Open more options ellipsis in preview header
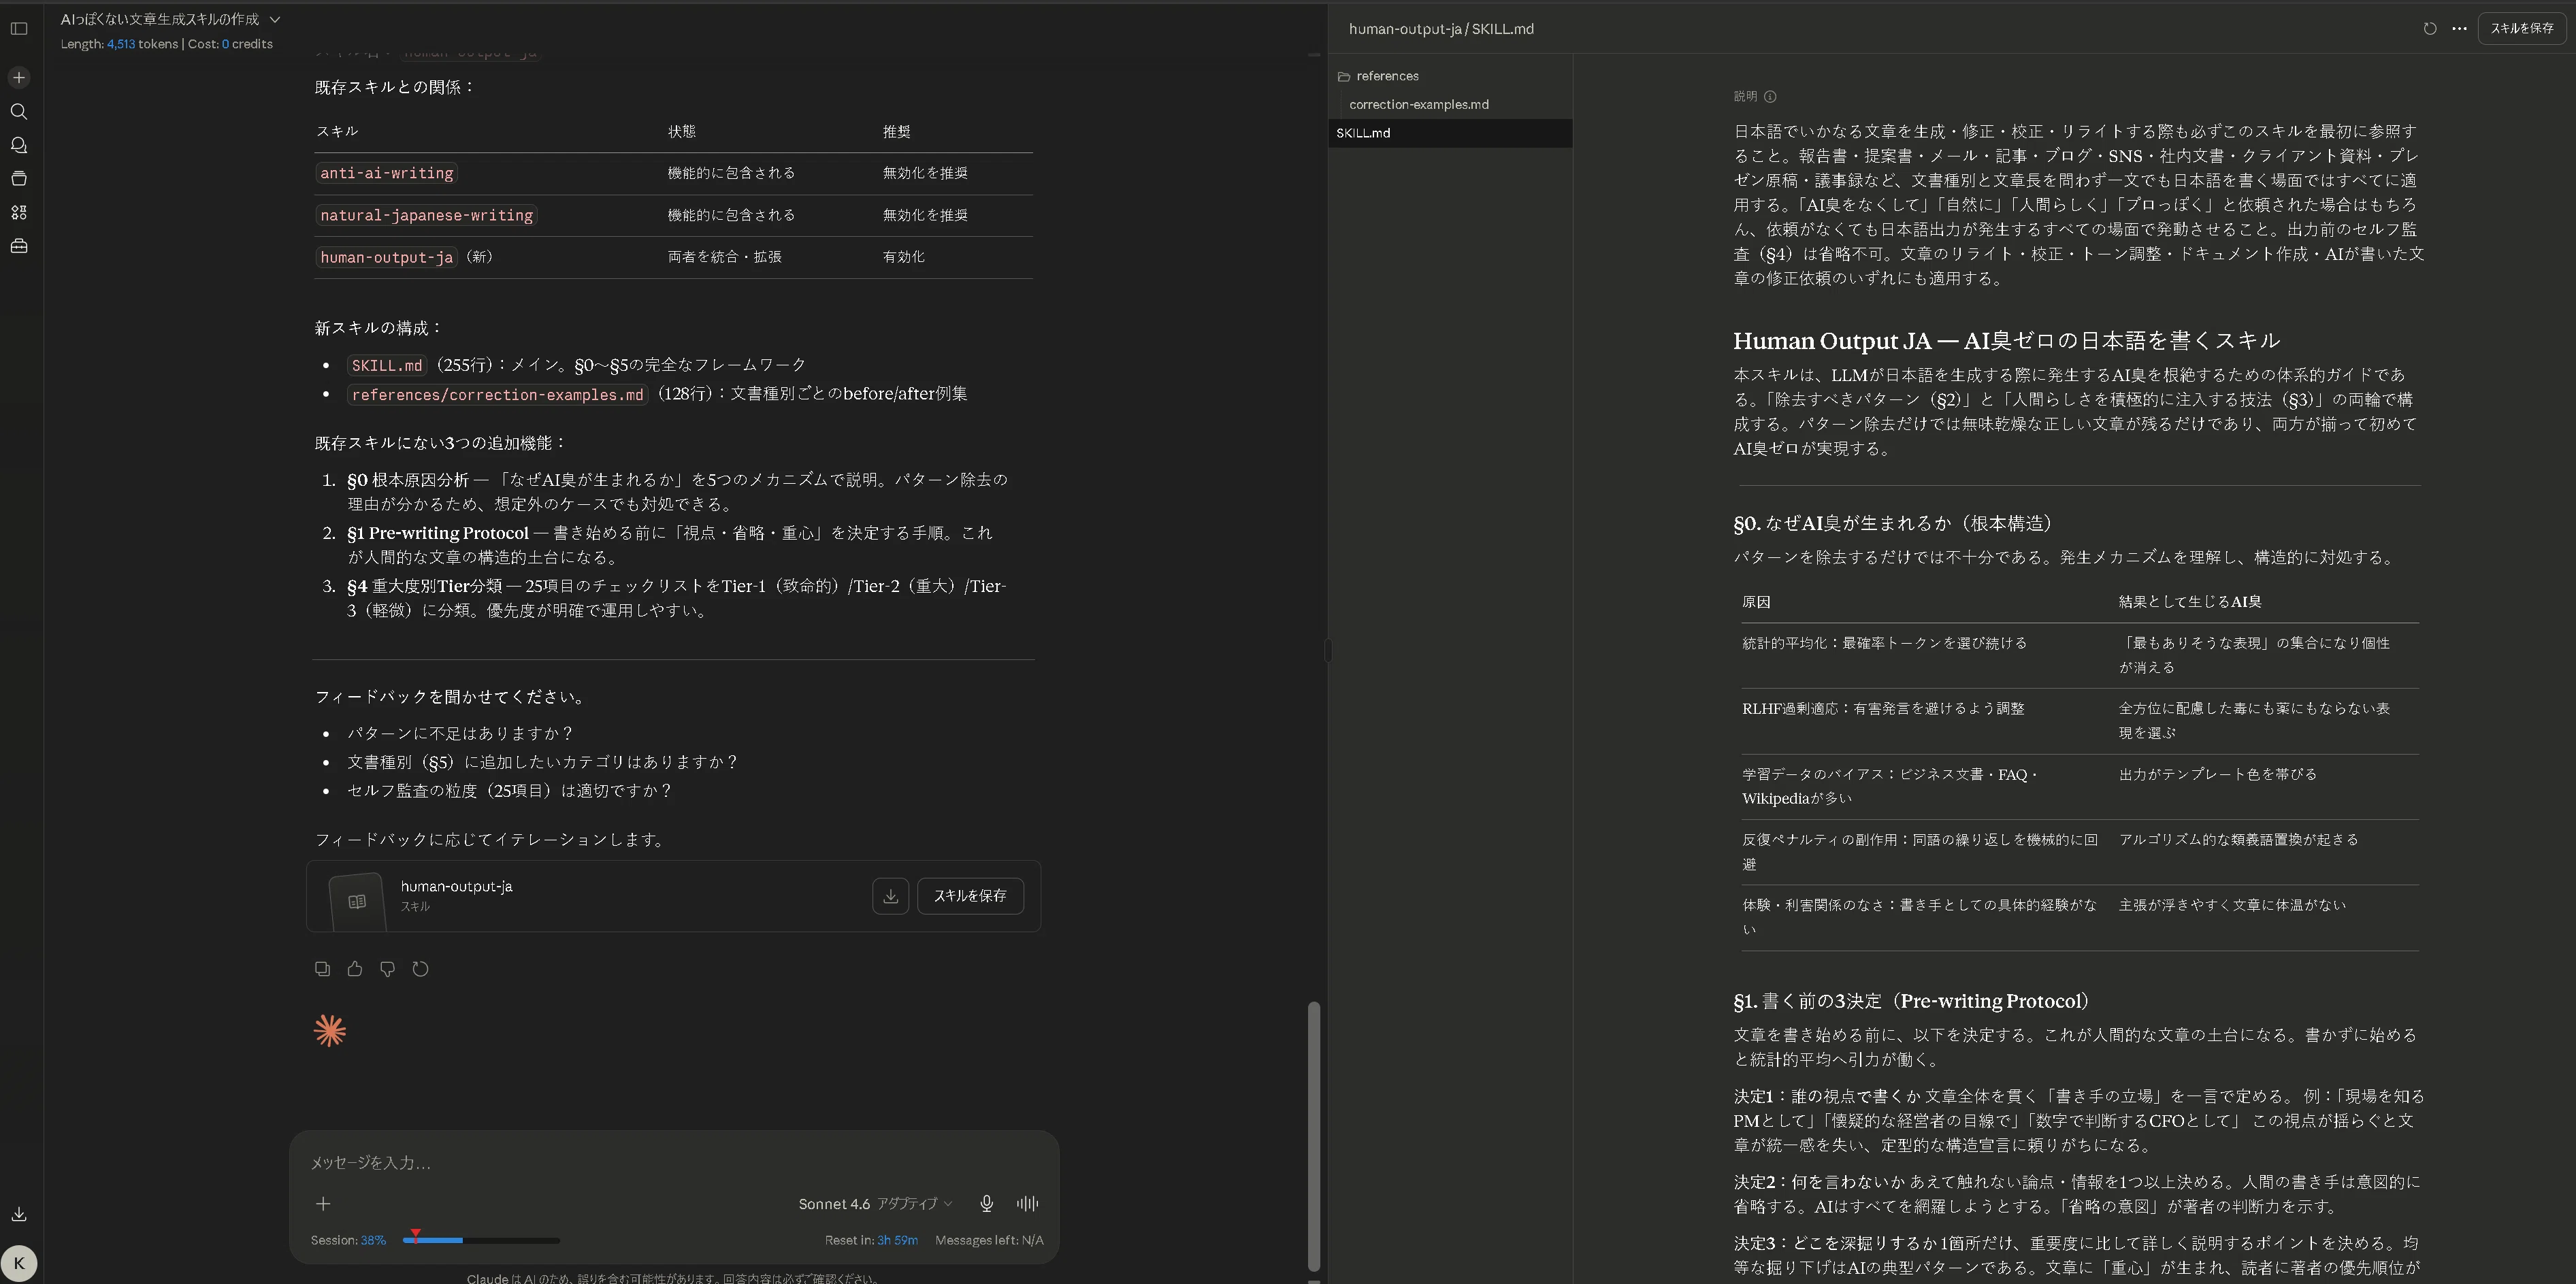Image resolution: width=2576 pixels, height=1284 pixels. coord(2460,29)
